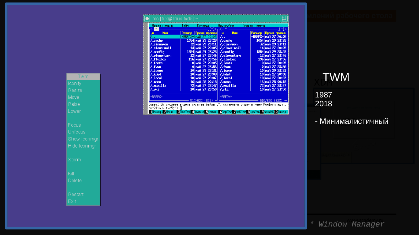Click the 4 Правка function key button
This screenshot has width=419, height=235.
tap(197, 112)
